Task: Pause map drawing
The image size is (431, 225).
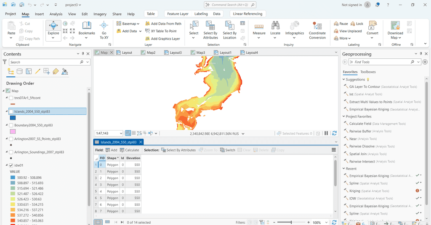Action: click(326, 133)
